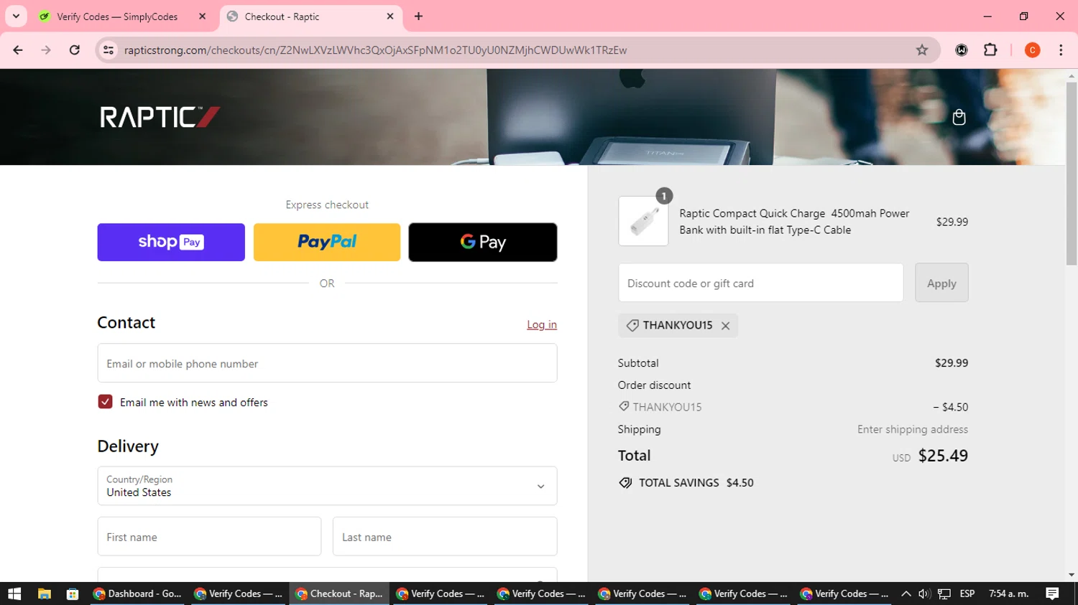Close the Checkout - Raptic tab
The image size is (1078, 605).
point(390,17)
